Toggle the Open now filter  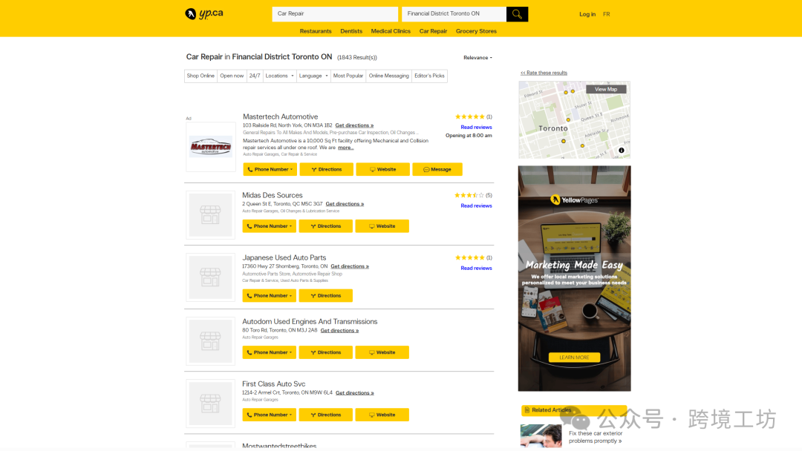point(232,76)
